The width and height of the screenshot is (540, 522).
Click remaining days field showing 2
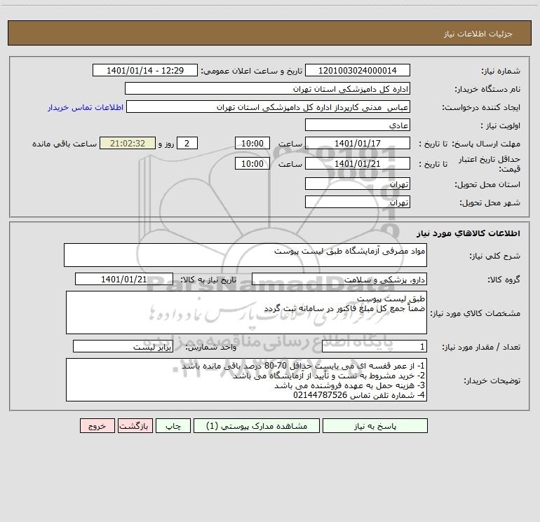coord(187,143)
